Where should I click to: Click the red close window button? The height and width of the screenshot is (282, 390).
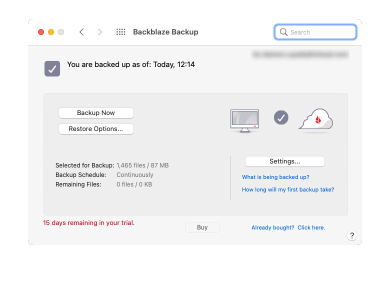41,32
